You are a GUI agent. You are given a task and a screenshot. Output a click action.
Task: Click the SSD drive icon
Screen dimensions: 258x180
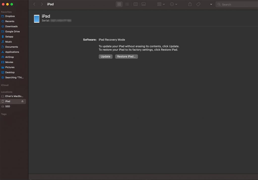[x=3, y=106]
